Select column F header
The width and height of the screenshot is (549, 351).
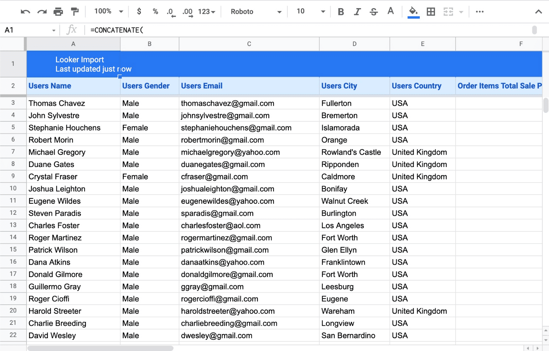click(x=499, y=44)
